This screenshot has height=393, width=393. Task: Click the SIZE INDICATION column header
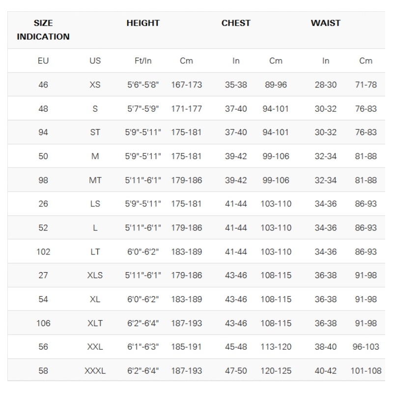click(x=44, y=30)
